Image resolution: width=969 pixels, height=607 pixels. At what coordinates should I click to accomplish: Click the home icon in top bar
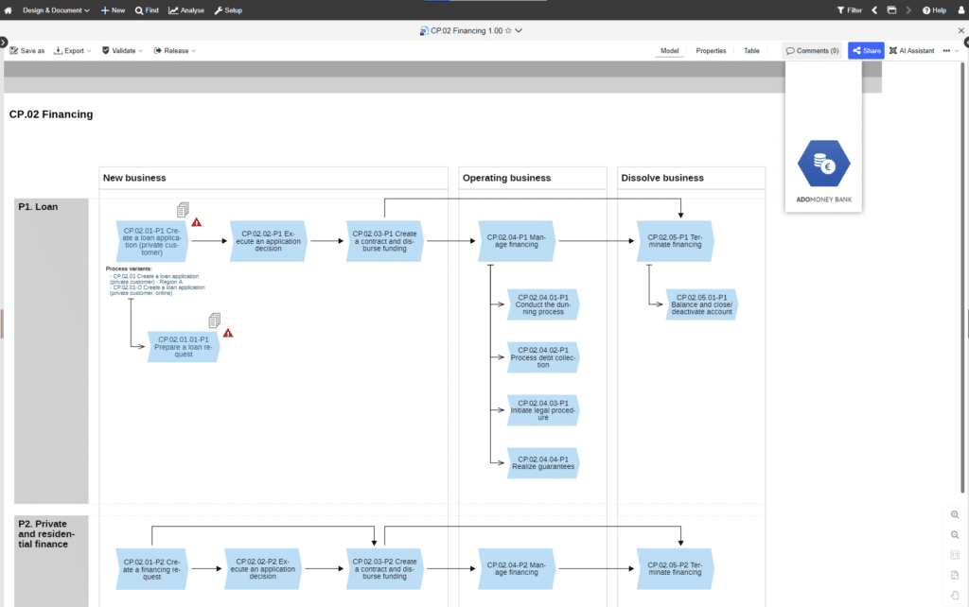pos(8,10)
